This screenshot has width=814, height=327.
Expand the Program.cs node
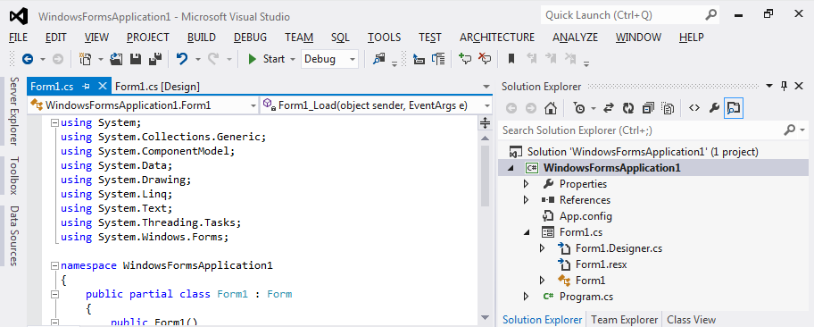(x=526, y=297)
